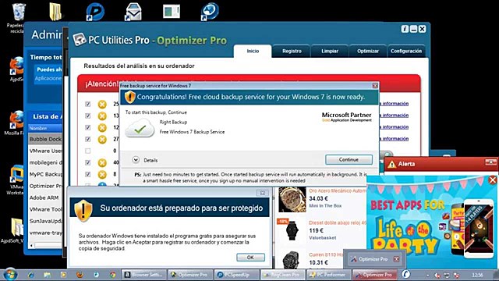Click the orange X icon in row 27
499x281 pixels.
click(x=102, y=140)
